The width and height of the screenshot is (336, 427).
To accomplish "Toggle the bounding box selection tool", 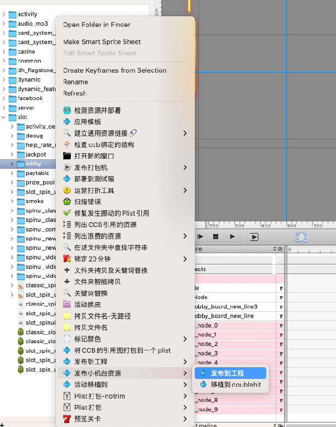I will click(301, 236).
